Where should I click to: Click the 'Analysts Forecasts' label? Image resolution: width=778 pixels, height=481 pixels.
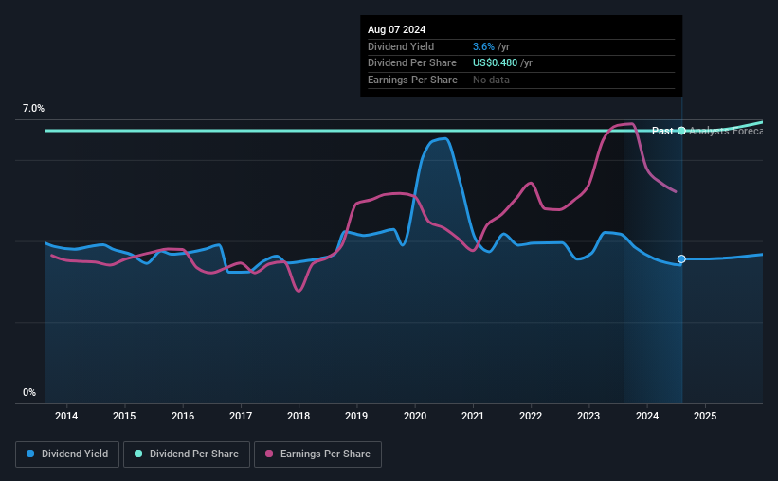pyautogui.click(x=725, y=131)
